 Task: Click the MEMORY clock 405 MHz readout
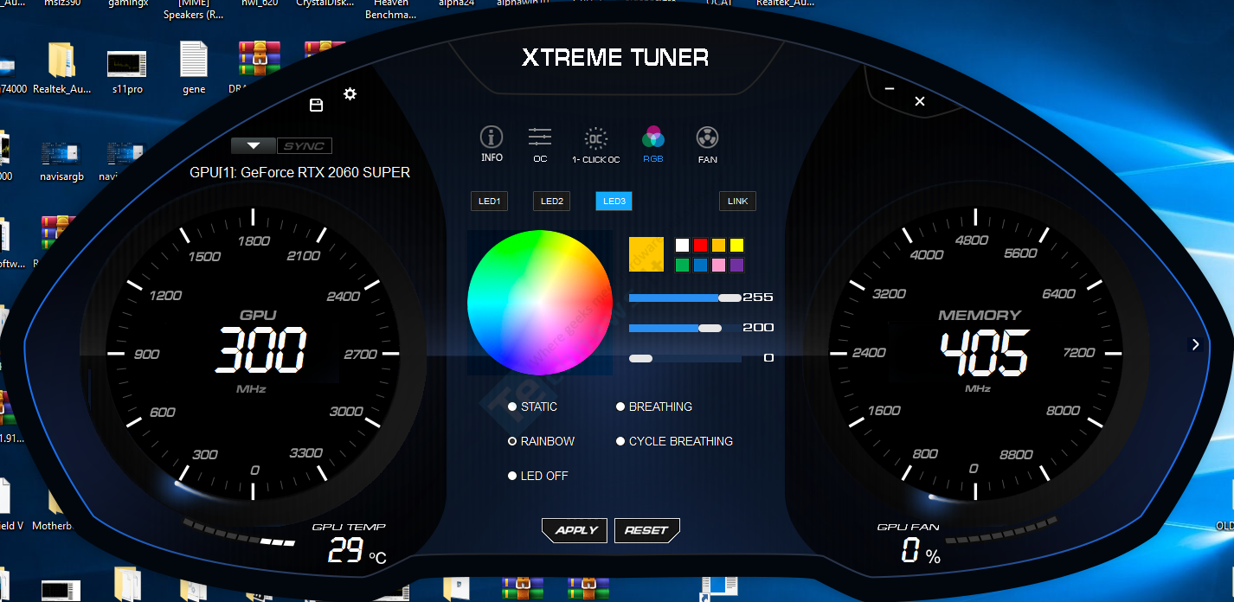click(x=985, y=352)
